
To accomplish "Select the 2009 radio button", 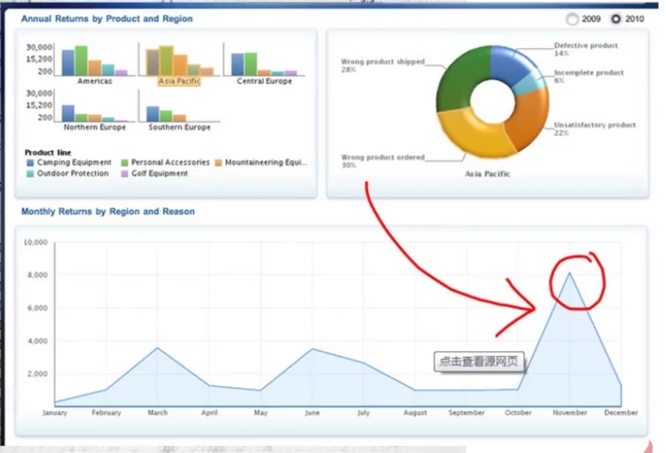I will (573, 19).
